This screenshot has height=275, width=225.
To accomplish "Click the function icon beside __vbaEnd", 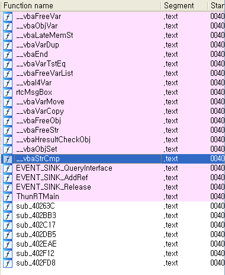I will (x=8, y=55).
